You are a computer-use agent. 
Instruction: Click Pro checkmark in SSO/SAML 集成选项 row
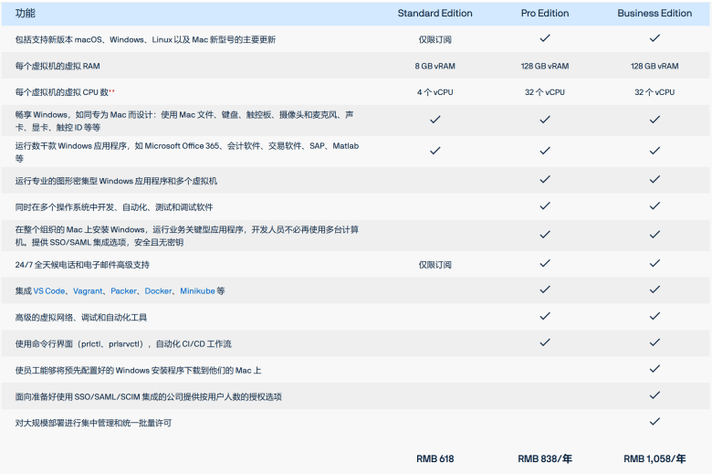545,235
